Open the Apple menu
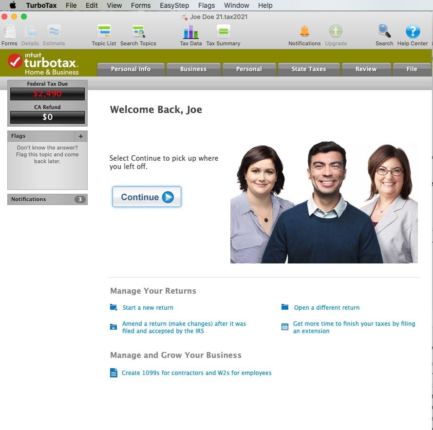 tap(13, 5)
